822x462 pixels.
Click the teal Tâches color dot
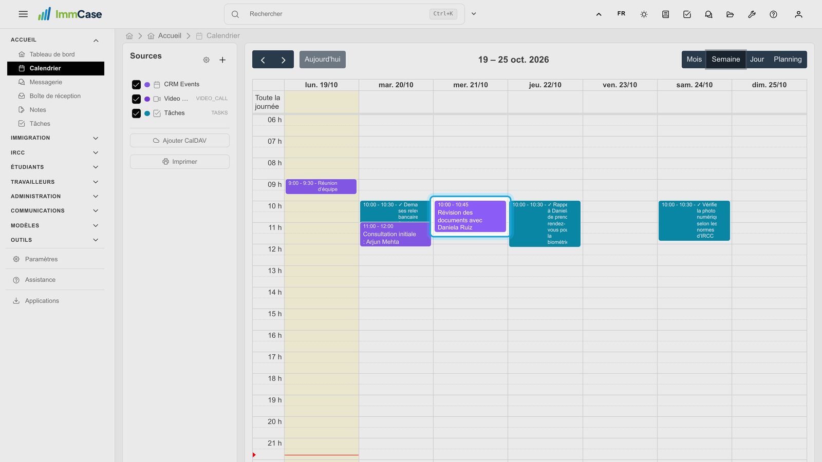[x=147, y=113]
